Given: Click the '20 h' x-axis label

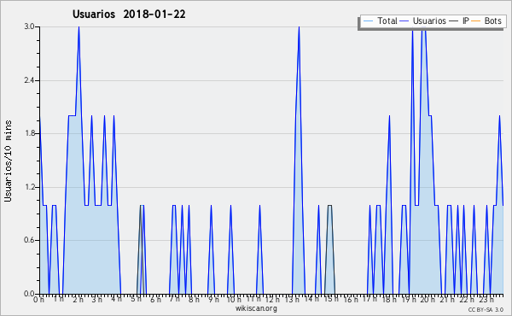Looking at the screenshot, I should click(x=428, y=300).
